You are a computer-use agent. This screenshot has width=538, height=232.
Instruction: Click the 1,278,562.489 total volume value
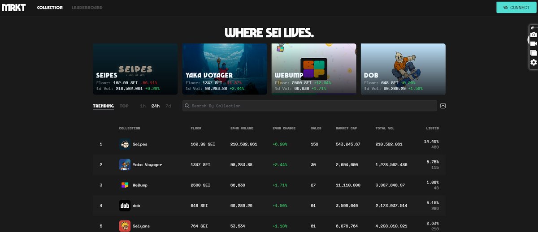click(391, 165)
